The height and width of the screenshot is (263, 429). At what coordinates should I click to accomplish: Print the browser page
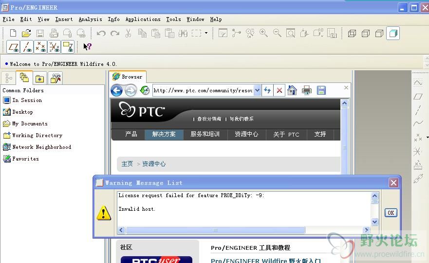click(x=306, y=90)
